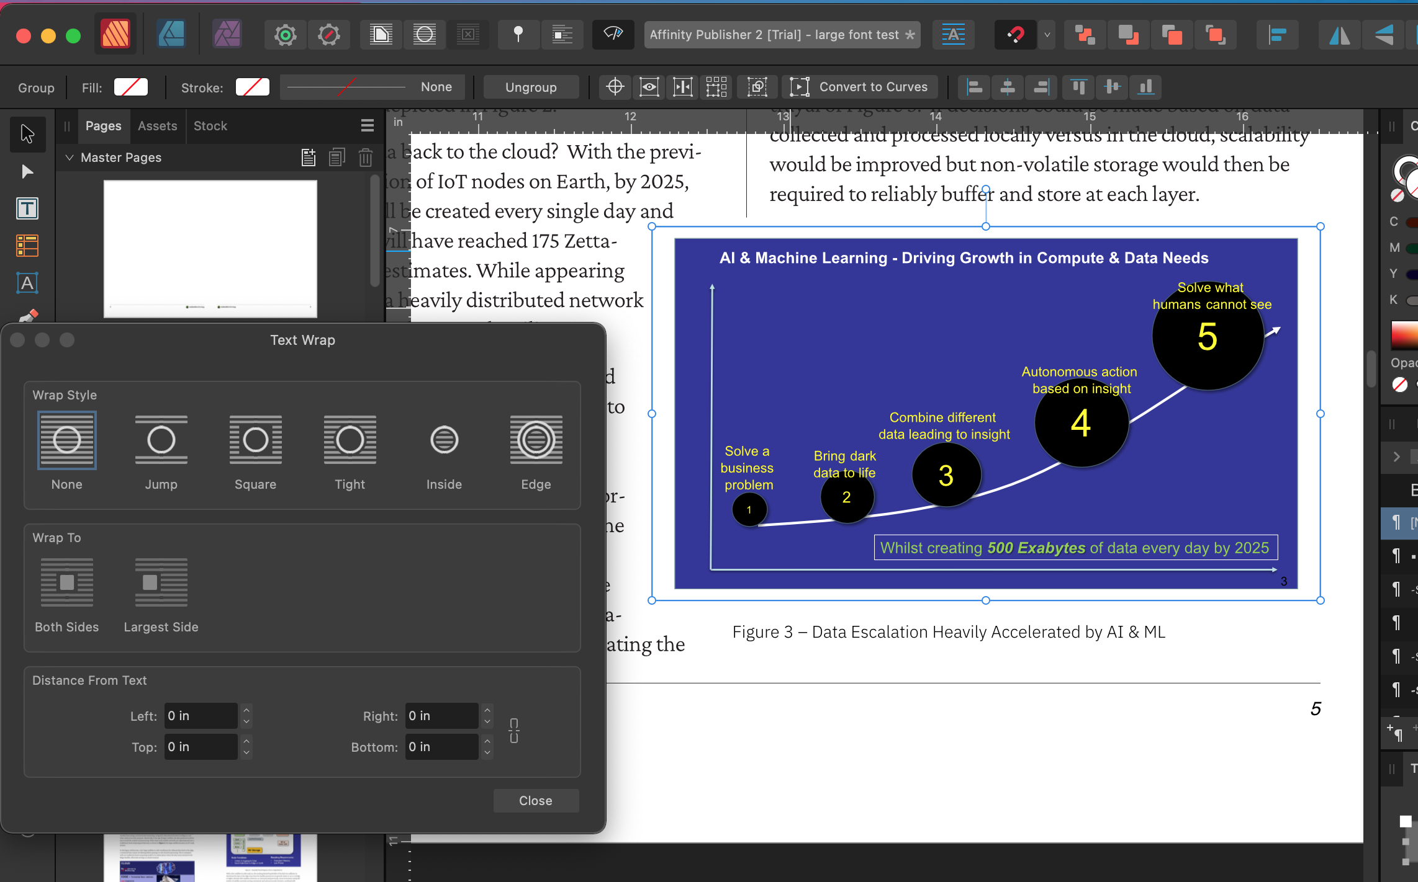Viewport: 1418px width, 882px height.
Task: Click the Ungroup button
Action: tap(531, 87)
